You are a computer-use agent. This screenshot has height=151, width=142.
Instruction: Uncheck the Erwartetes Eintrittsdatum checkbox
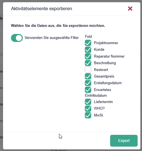(x=88, y=90)
